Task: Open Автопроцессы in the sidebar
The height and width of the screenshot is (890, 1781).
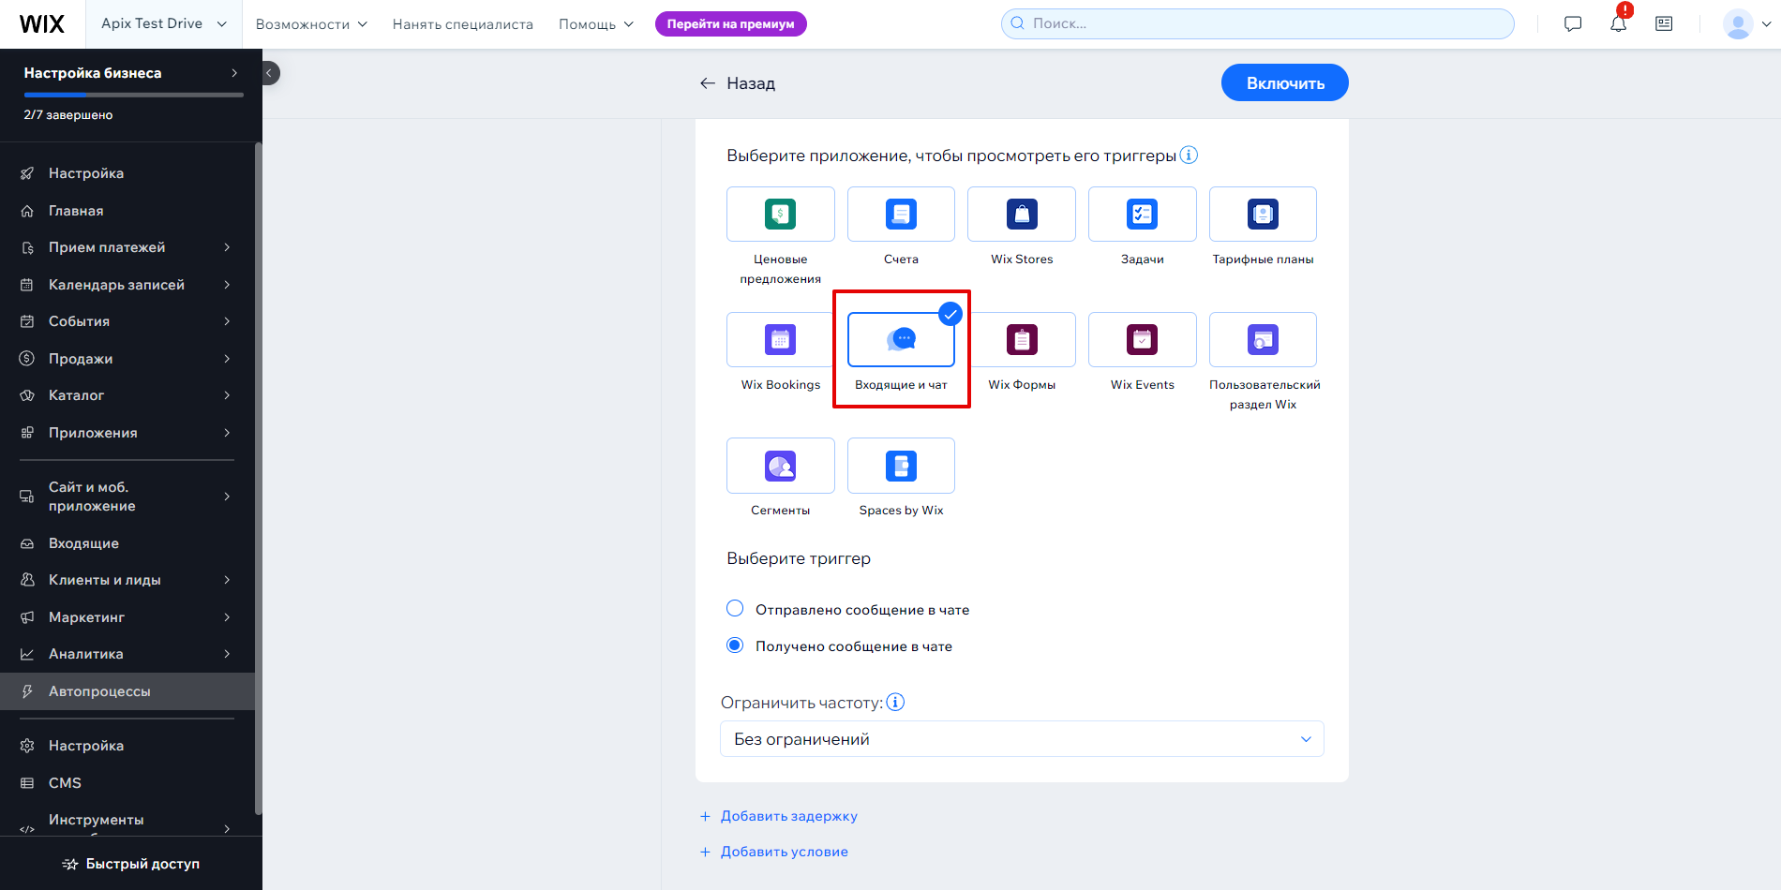Action: pos(127,691)
